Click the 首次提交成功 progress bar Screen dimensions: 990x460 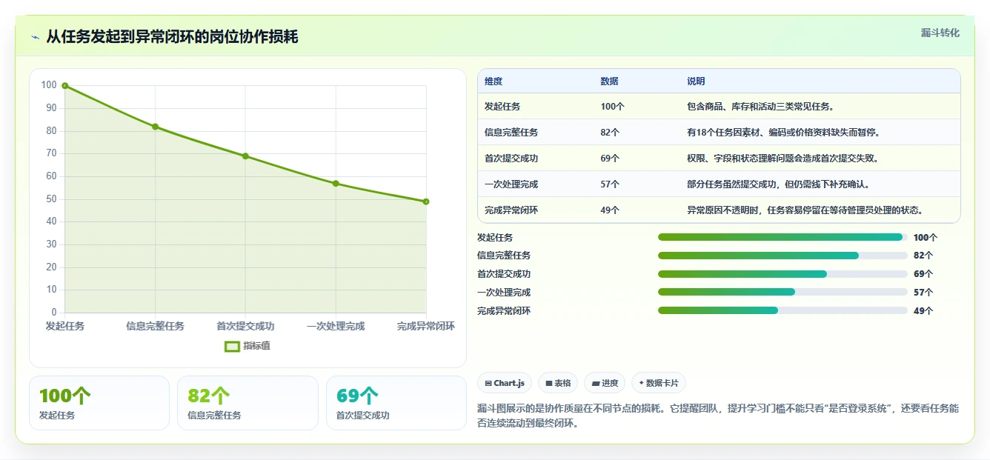[x=783, y=274]
